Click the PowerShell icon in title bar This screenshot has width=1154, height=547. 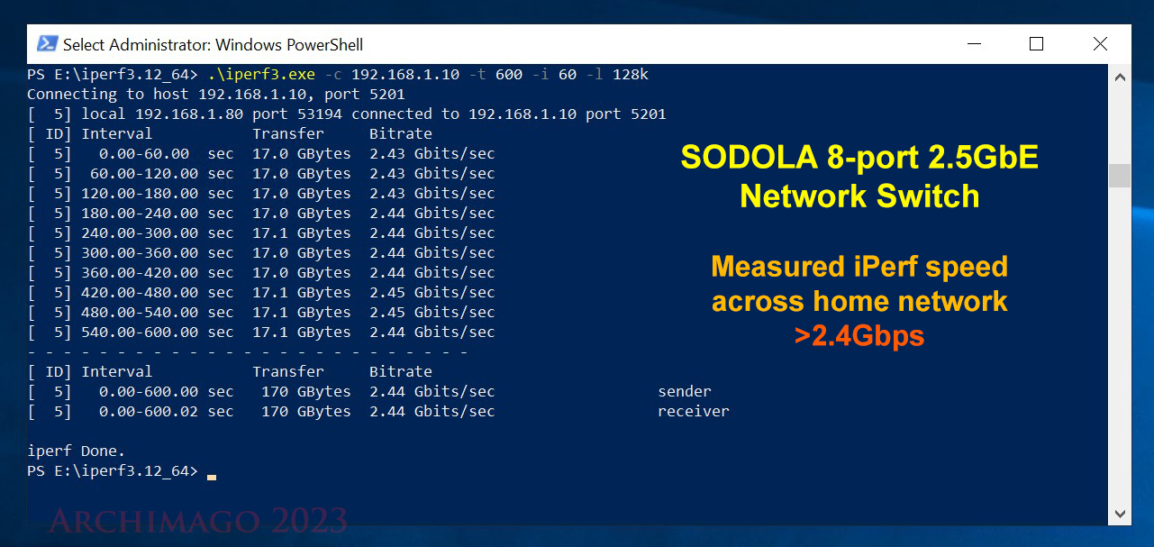pos(47,43)
